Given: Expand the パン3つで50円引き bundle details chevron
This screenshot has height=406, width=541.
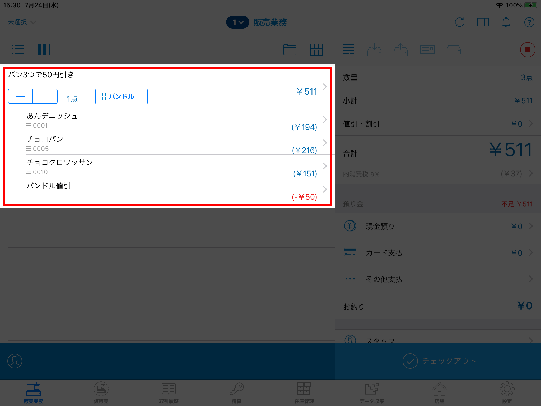Looking at the screenshot, I should pos(325,87).
